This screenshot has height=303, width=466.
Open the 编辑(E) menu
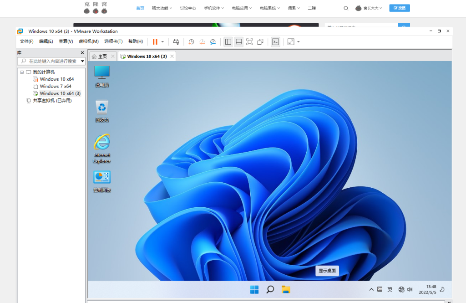pos(46,41)
